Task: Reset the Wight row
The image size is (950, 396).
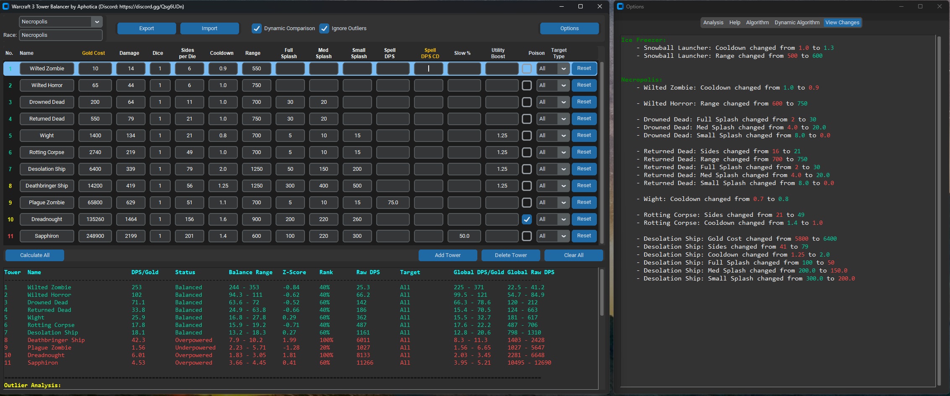Action: click(584, 136)
